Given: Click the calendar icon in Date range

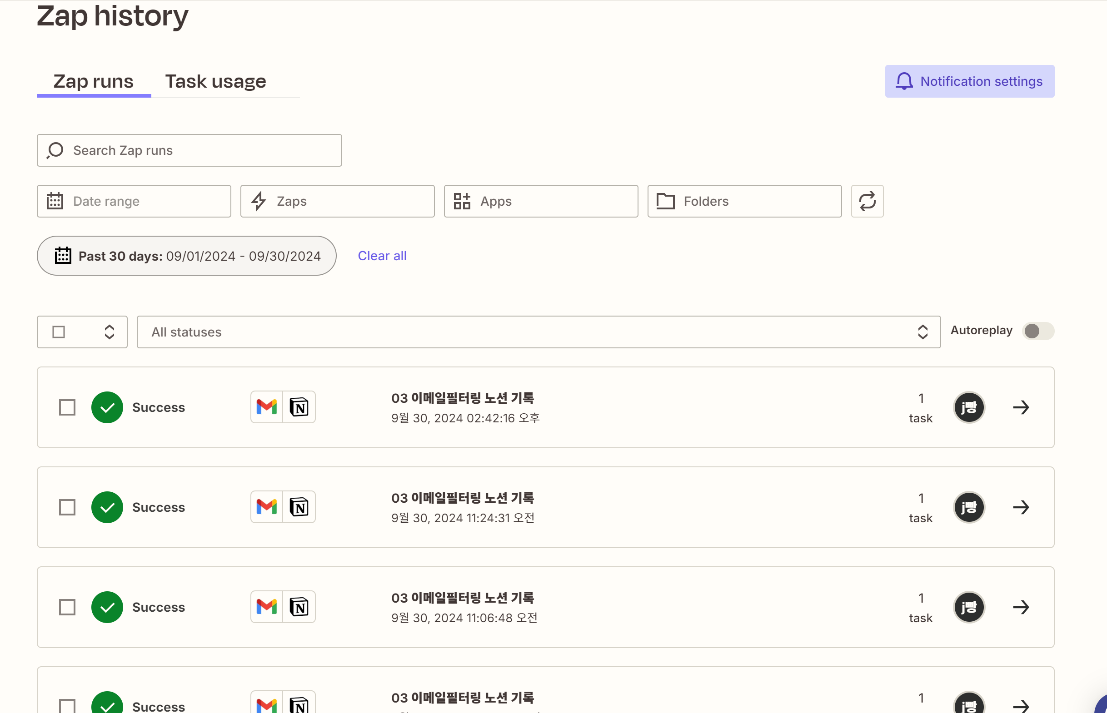Looking at the screenshot, I should click(55, 201).
